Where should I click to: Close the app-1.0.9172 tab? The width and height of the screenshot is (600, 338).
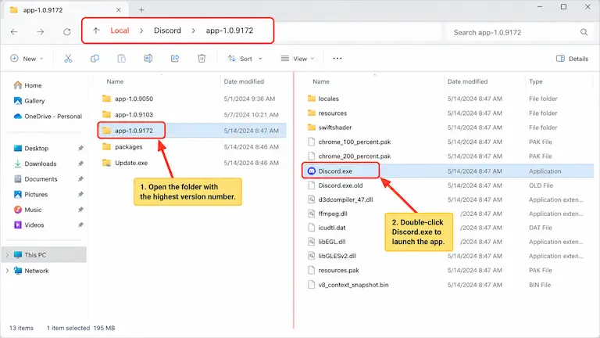click(118, 10)
